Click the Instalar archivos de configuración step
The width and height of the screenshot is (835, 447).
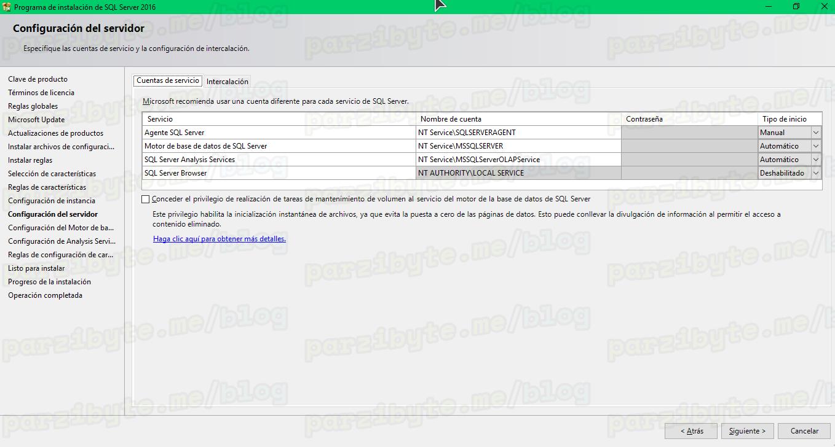point(61,147)
